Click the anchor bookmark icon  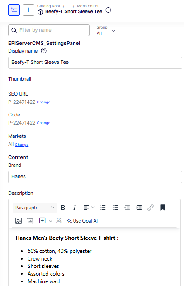click(x=163, y=208)
